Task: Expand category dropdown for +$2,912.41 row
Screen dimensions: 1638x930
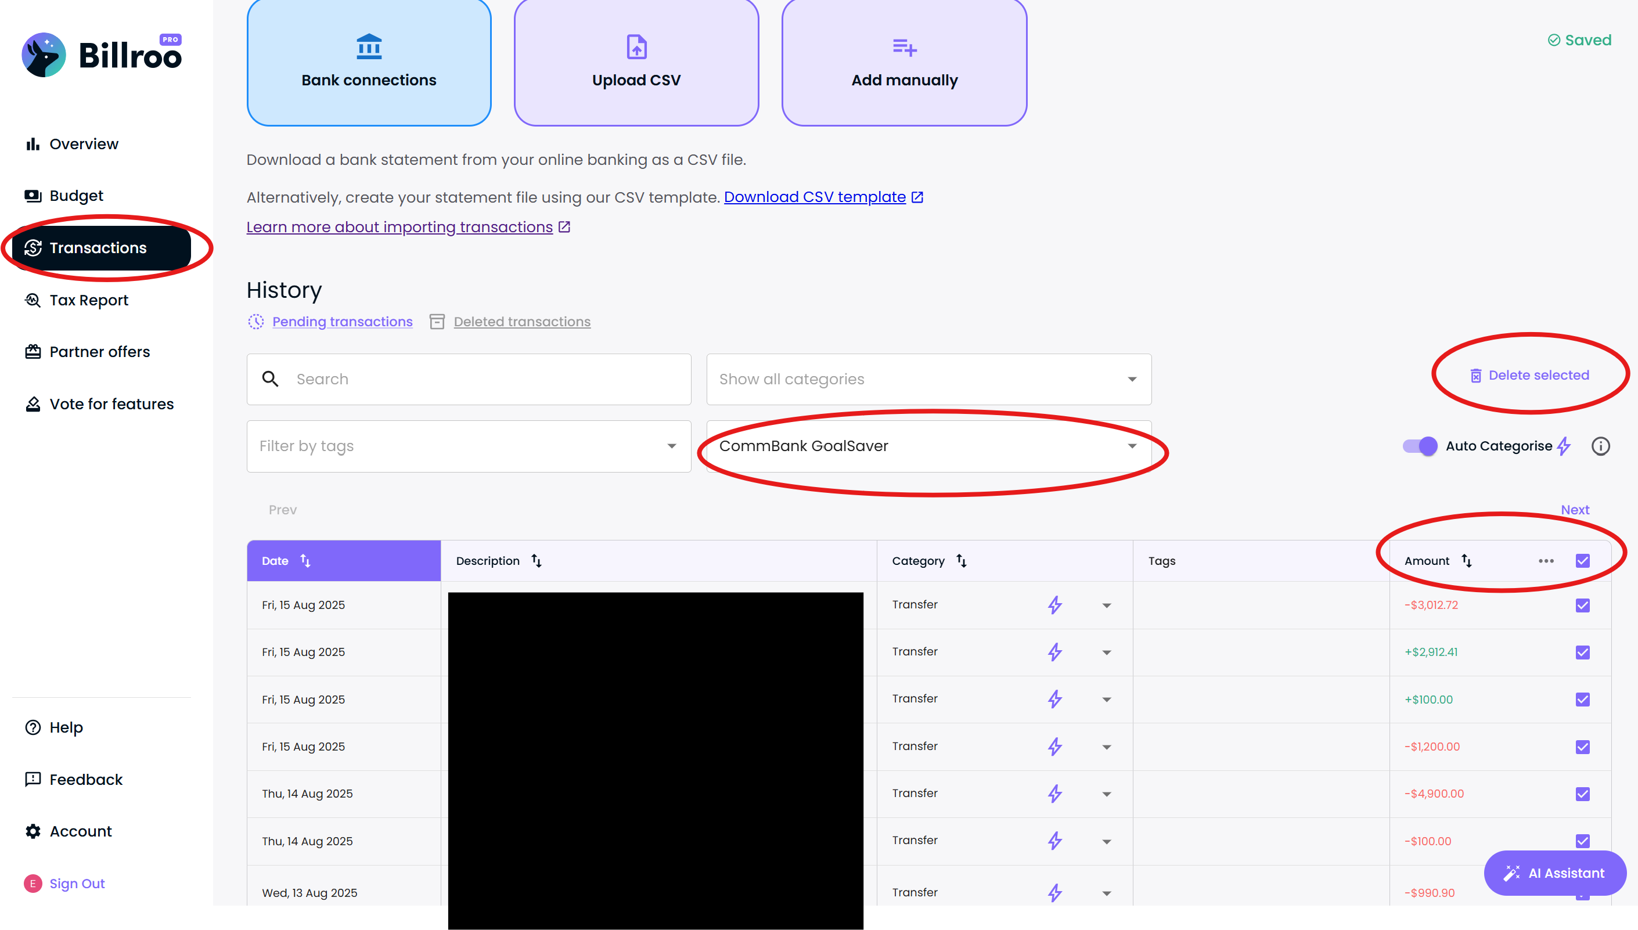Action: point(1107,653)
